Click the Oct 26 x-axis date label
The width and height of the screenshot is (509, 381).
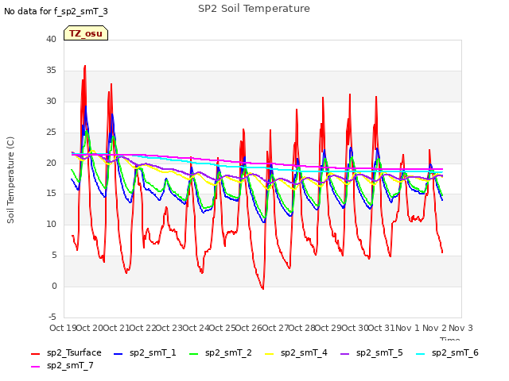coord(248,328)
